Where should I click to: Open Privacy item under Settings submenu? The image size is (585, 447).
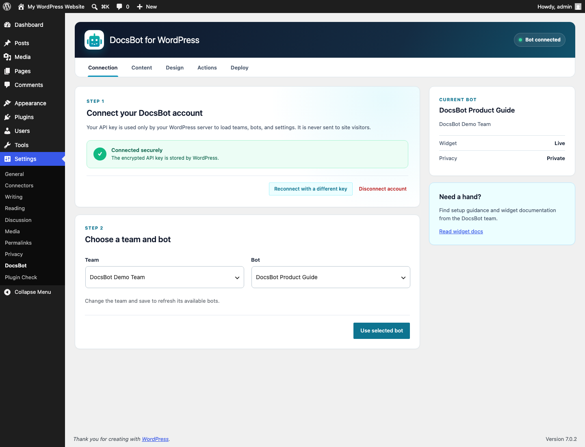point(14,254)
